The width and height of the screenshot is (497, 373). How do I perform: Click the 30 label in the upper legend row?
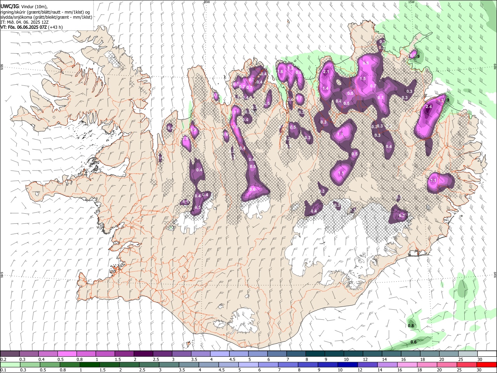click(x=479, y=359)
